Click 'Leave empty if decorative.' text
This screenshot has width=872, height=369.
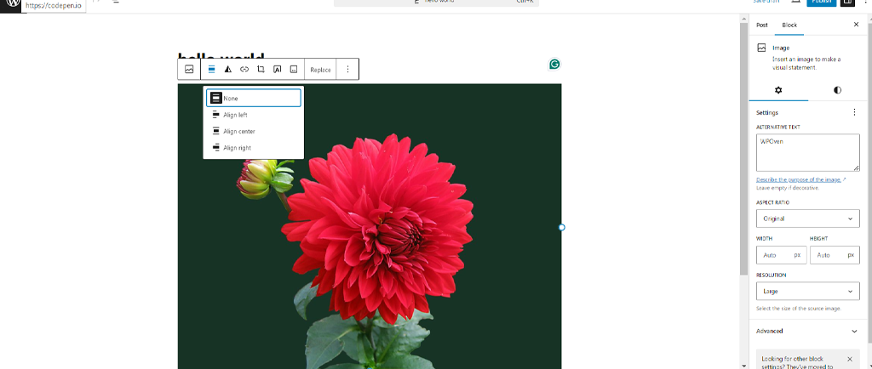click(788, 188)
